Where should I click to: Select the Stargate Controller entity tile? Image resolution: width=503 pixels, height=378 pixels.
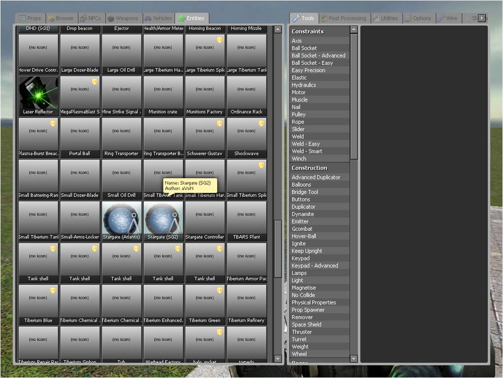[205, 221]
